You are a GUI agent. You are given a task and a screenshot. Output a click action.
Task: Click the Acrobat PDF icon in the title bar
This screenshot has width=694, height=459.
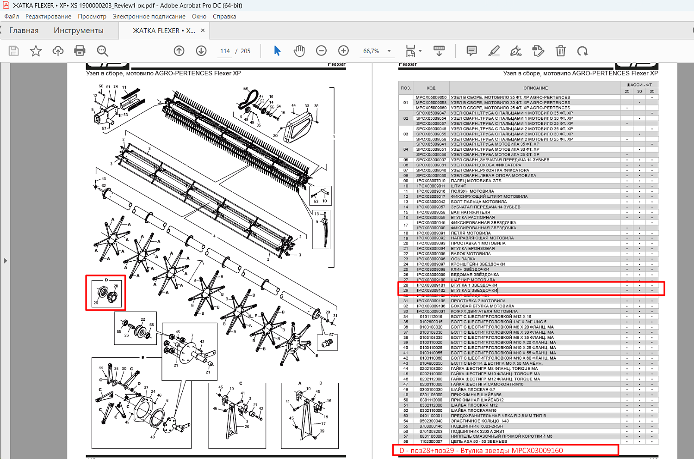(6, 6)
